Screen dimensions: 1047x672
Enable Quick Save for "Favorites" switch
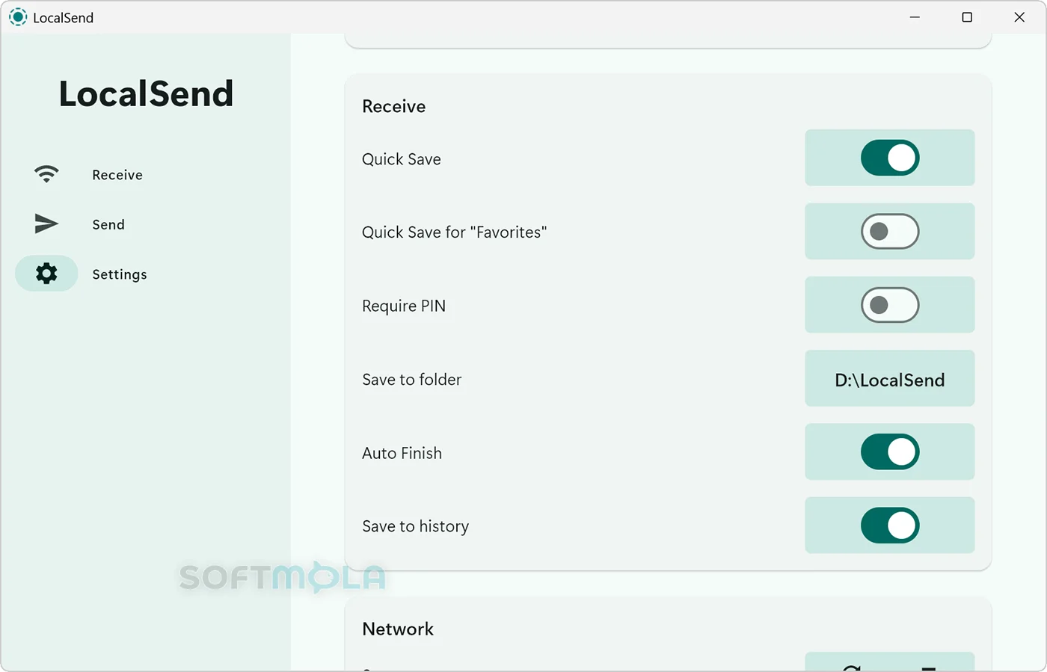click(x=890, y=231)
